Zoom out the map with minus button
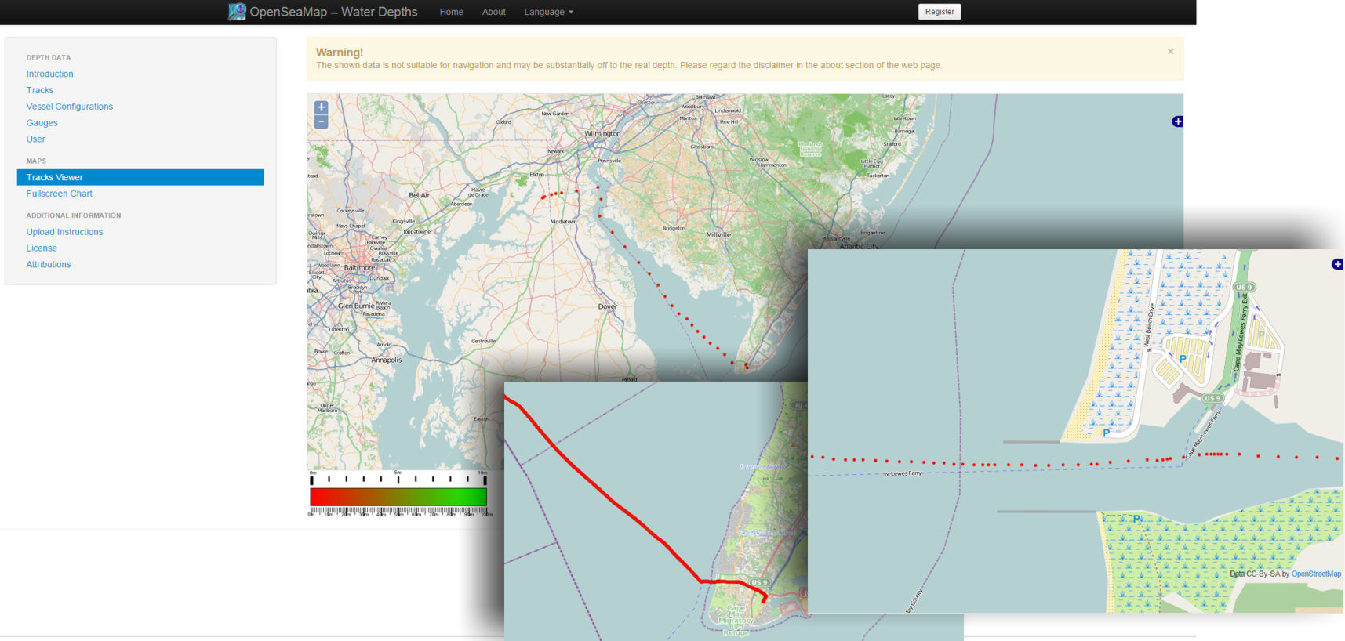The height and width of the screenshot is (641, 1345). [x=321, y=122]
